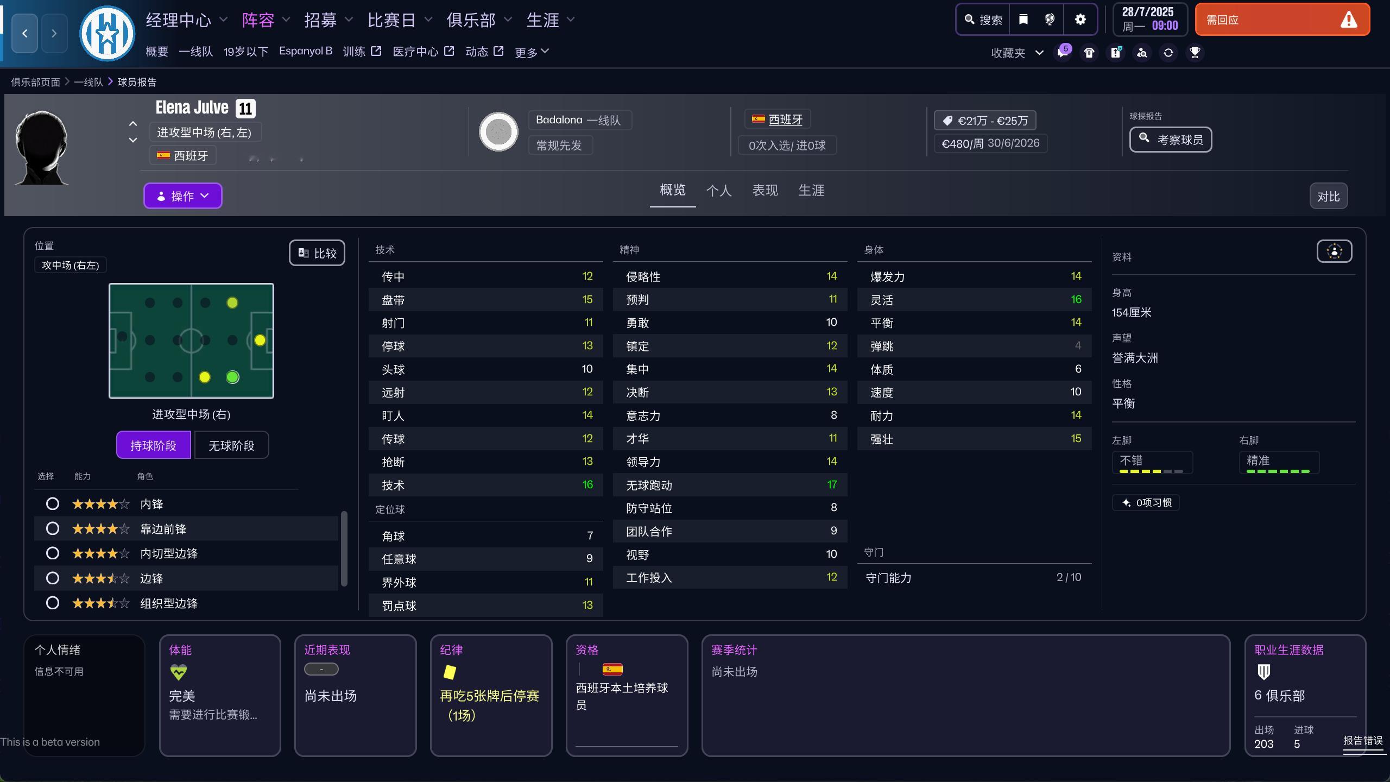The height and width of the screenshot is (782, 1390).
Task: Open the 生涯 player tab
Action: tap(811, 191)
